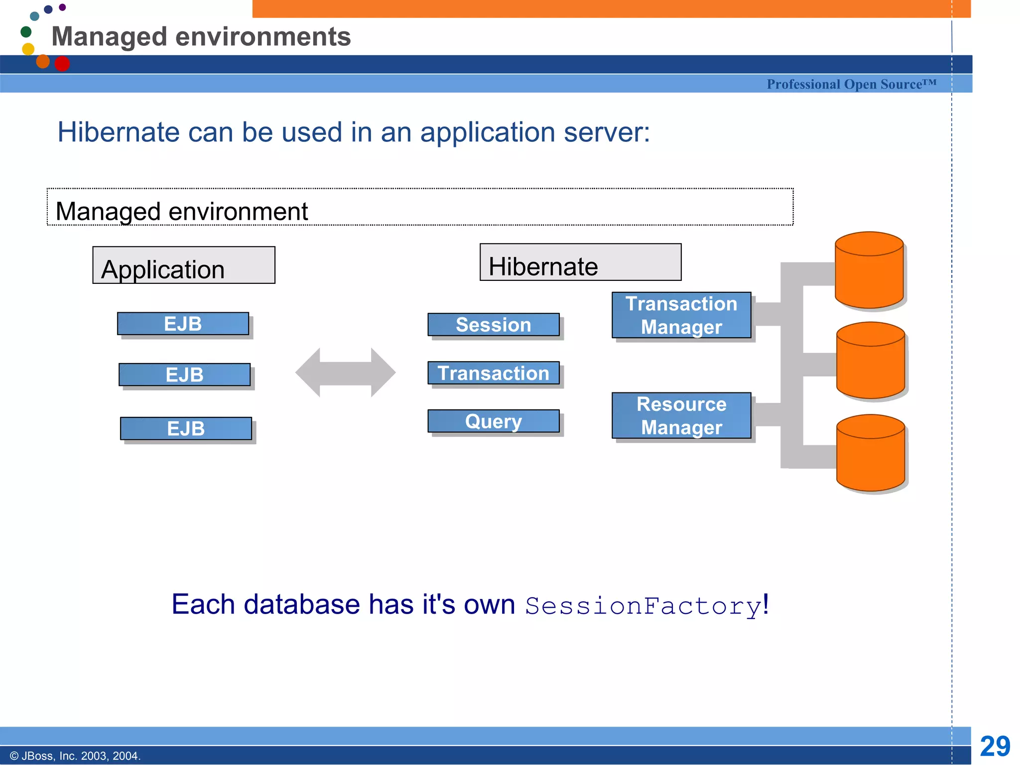This screenshot has width=1020, height=765.
Task: Click the Session box
Action: 493,325
